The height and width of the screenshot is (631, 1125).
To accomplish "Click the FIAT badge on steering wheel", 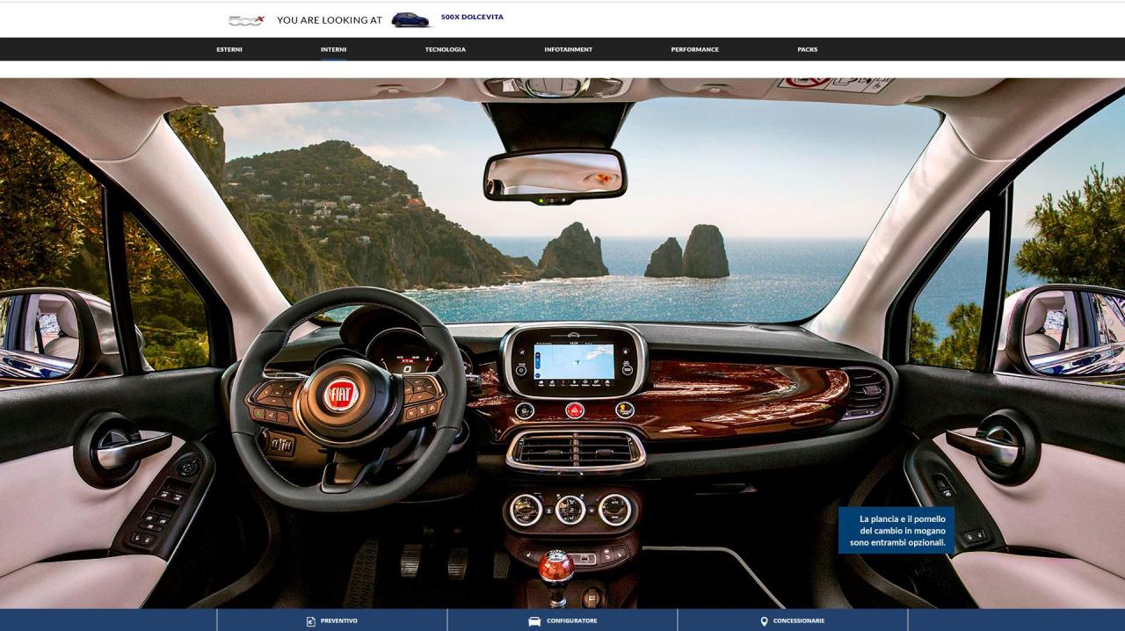I will click(x=340, y=395).
